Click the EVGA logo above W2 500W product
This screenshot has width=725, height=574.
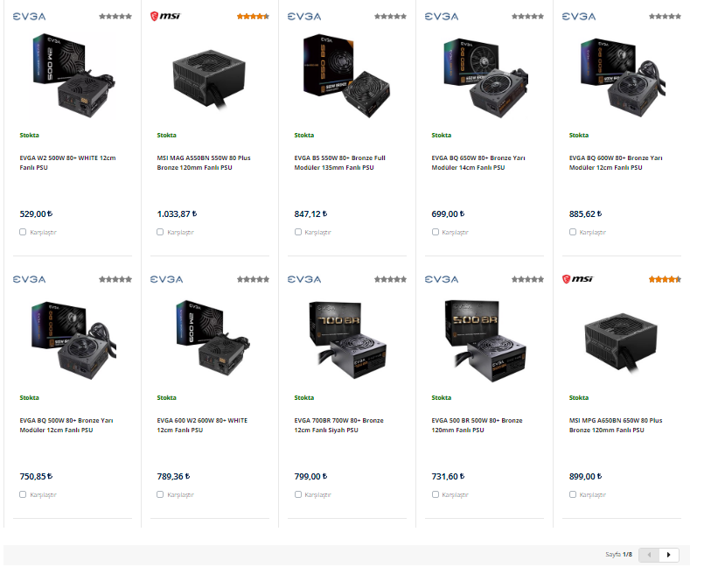click(x=29, y=17)
